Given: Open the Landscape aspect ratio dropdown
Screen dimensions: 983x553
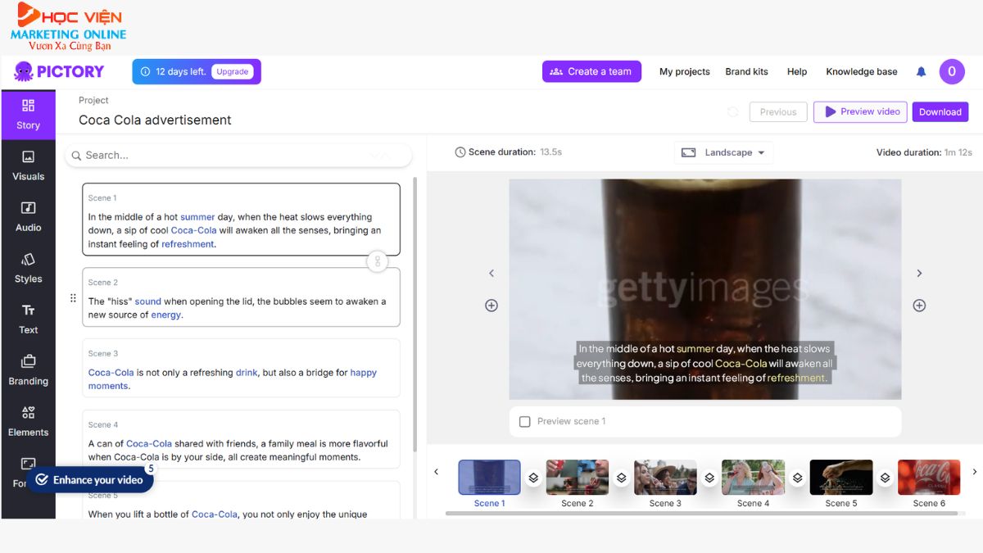Looking at the screenshot, I should tap(723, 152).
